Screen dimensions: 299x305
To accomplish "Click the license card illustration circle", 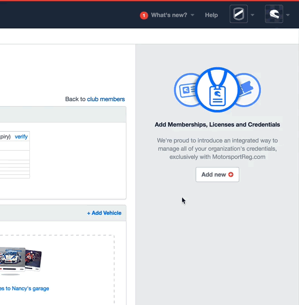I will click(x=185, y=90).
